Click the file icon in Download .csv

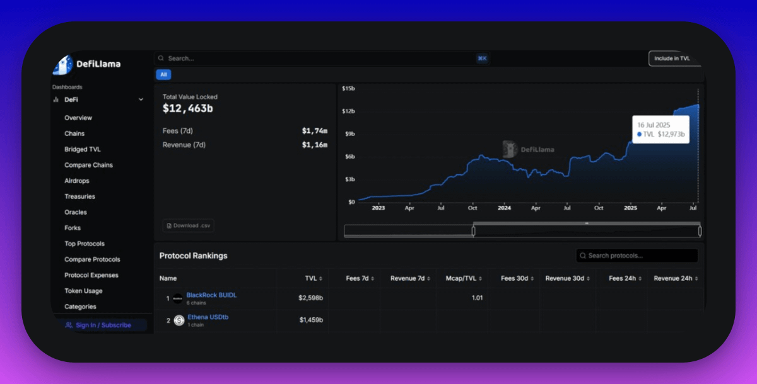point(169,225)
